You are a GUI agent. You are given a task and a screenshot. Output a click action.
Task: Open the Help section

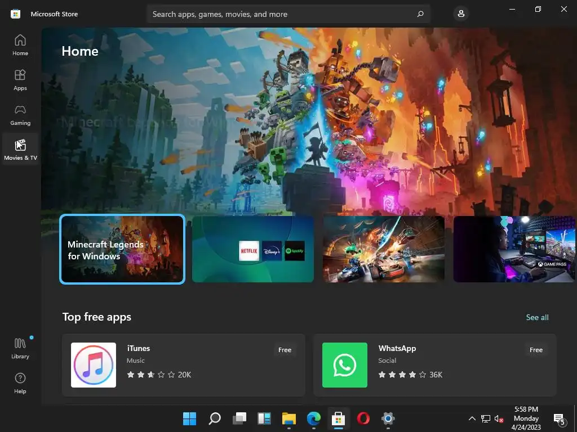coord(20,383)
